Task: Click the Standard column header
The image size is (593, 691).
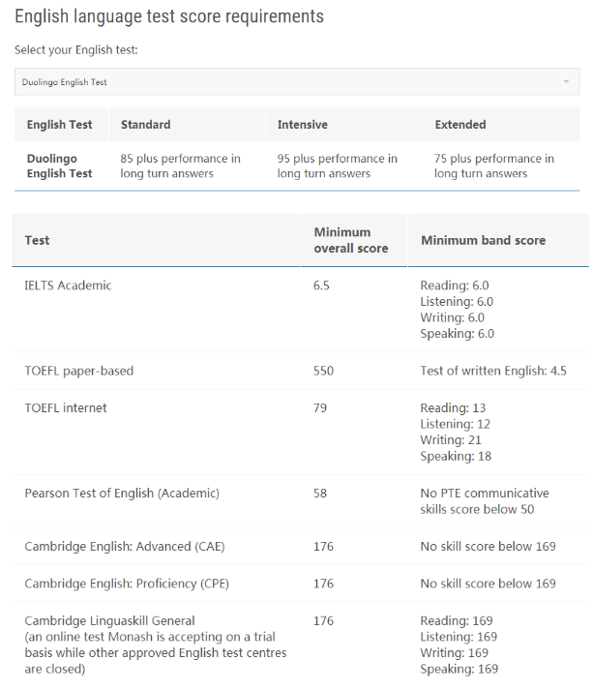Action: click(146, 125)
